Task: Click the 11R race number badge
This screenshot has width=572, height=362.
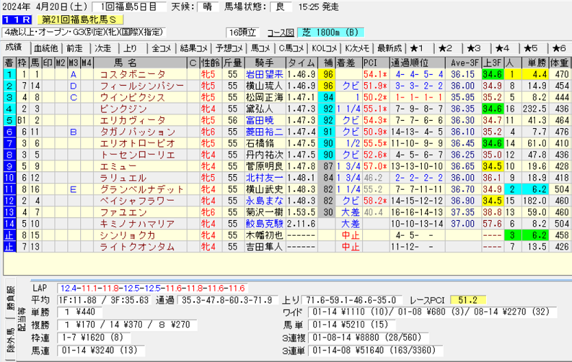Action: click(x=14, y=20)
